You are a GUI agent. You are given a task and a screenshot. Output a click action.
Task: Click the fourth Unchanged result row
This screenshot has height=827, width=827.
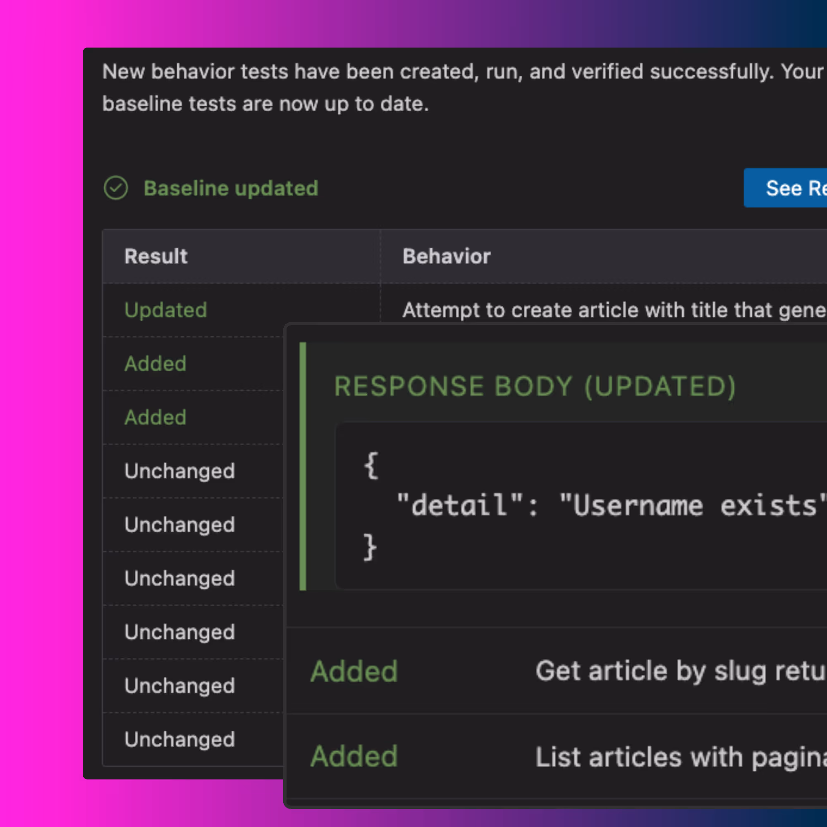coord(179,632)
